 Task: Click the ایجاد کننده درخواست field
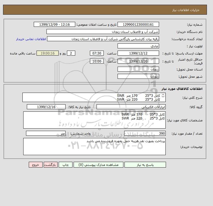coord(103,39)
